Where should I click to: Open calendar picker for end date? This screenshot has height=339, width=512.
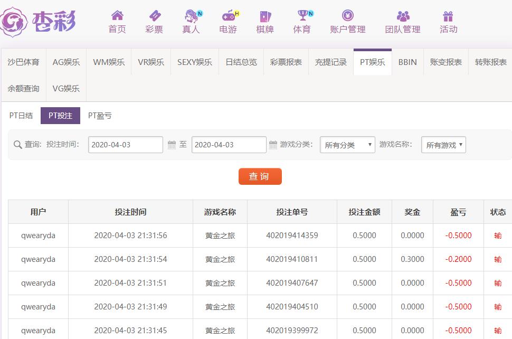(273, 144)
